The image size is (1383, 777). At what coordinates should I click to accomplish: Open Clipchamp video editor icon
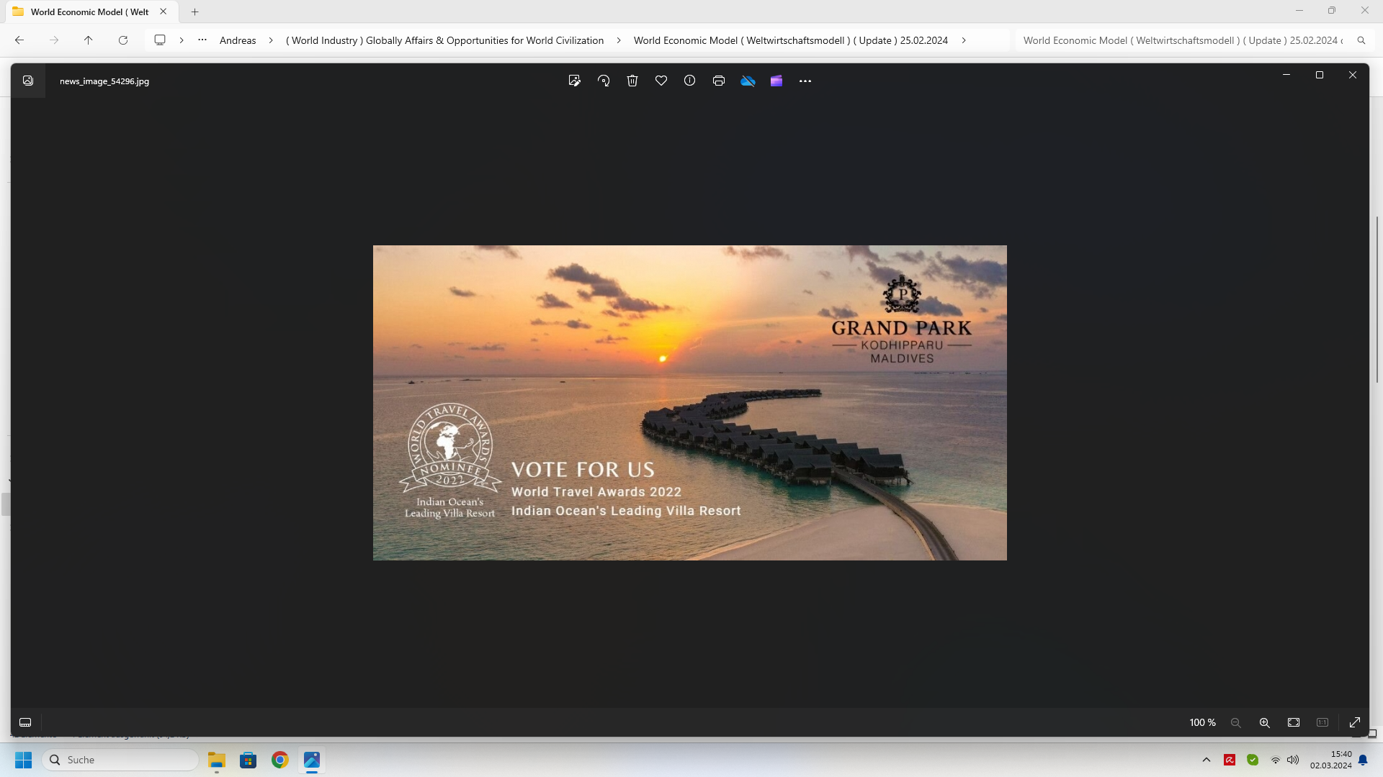tap(776, 81)
